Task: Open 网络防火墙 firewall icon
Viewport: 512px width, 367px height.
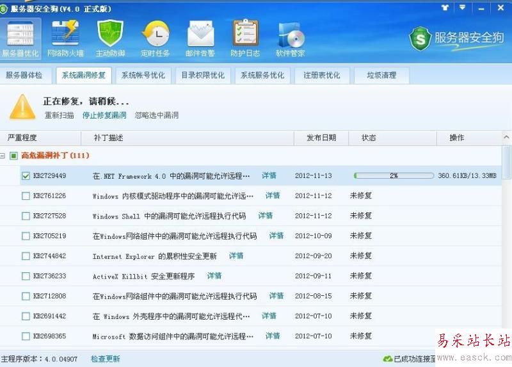Action: tap(65, 38)
